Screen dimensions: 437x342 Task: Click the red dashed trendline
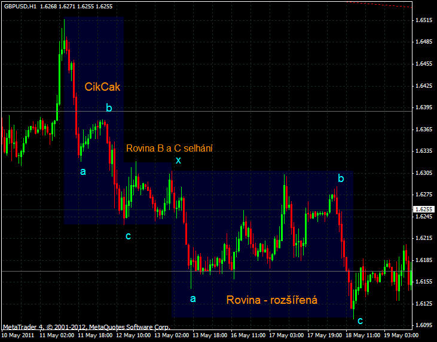pos(379,4)
